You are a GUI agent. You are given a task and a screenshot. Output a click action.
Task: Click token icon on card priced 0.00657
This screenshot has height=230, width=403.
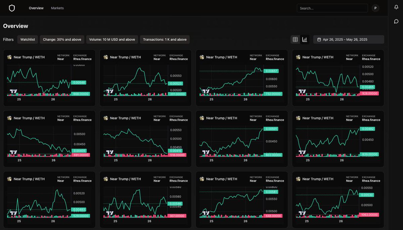202,57
